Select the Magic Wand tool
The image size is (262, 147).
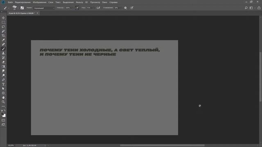(x=3, y=31)
